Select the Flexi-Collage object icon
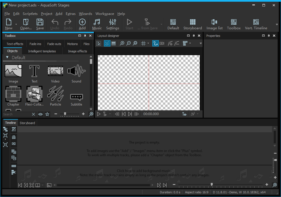This screenshot has width=281, height=197. click(x=34, y=94)
